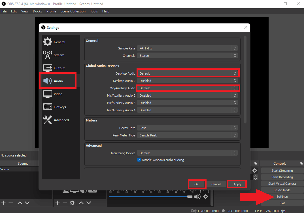
Task: Open Channels dropdown showing Stereo
Action: [187, 55]
